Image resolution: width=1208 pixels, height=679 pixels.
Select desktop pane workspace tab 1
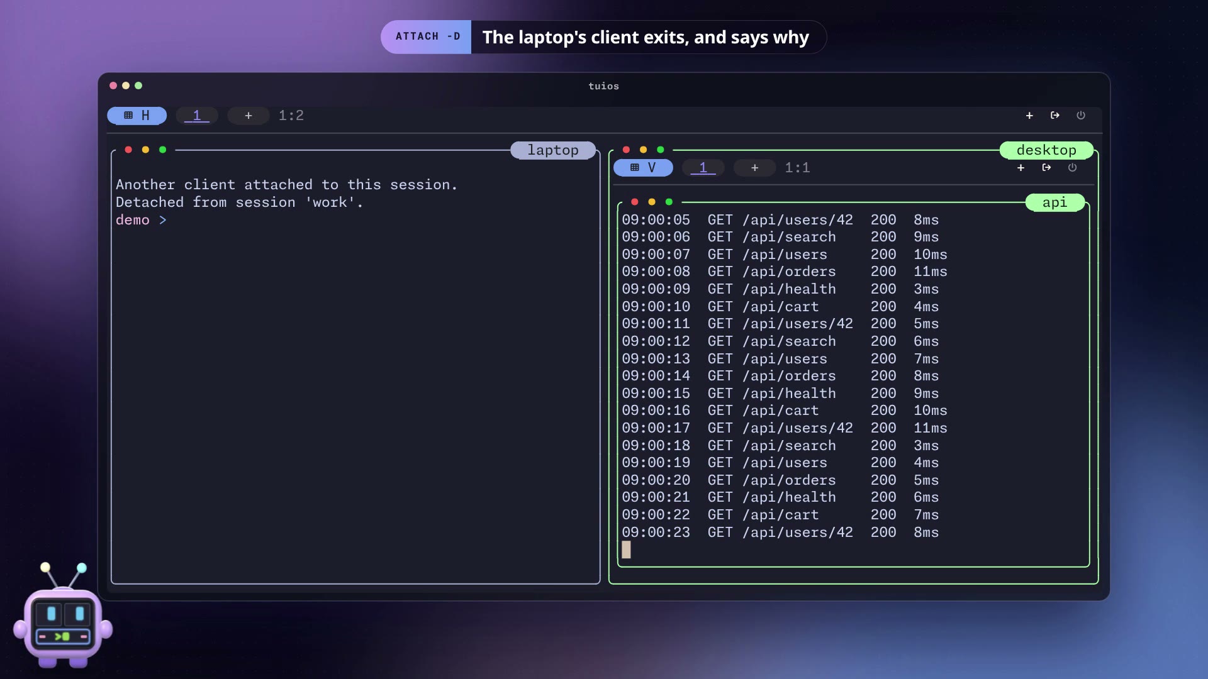click(x=703, y=168)
